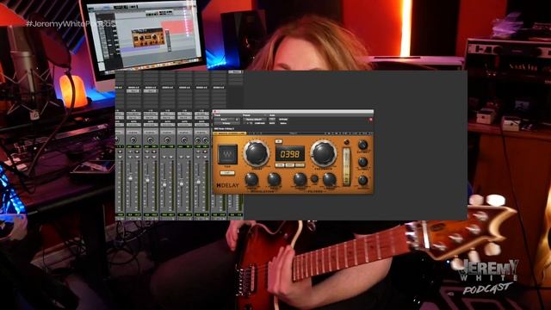
Task: Turn the large Delay time knob
Action: 257,153
